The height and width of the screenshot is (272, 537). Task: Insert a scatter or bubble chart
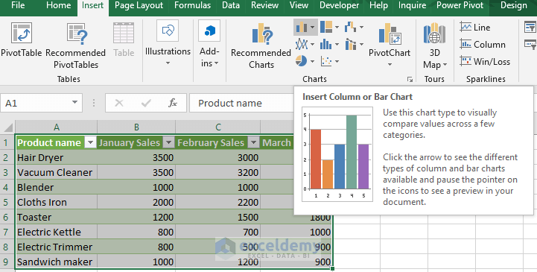coord(326,61)
